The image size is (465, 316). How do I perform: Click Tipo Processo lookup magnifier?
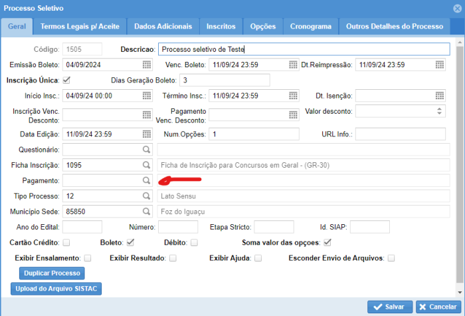click(146, 196)
